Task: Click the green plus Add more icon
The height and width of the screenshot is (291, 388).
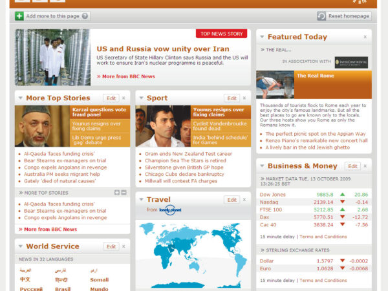Action: [19, 16]
